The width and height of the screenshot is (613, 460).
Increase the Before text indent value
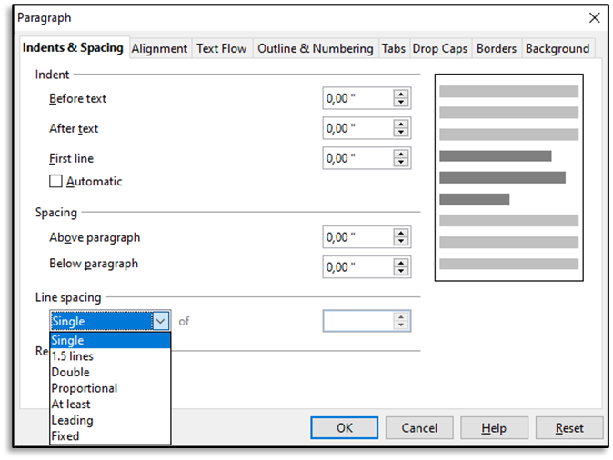pos(400,94)
